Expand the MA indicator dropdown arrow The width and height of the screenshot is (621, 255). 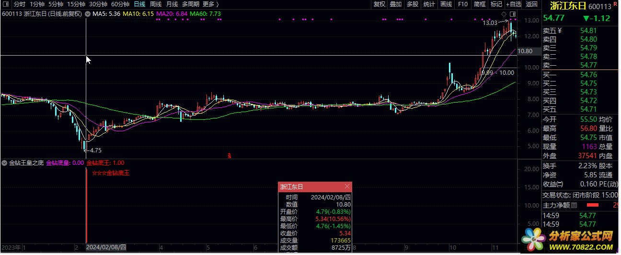[88, 14]
